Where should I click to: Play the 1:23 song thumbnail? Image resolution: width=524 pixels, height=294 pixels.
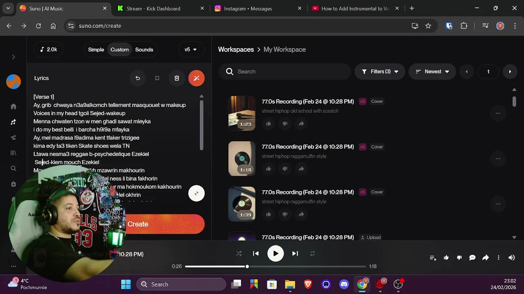pyautogui.click(x=242, y=113)
